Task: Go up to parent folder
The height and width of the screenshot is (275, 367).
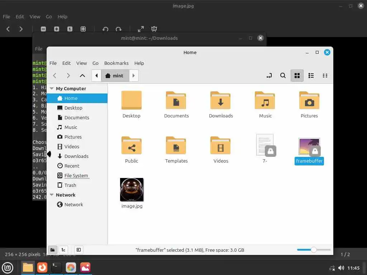Action: click(x=82, y=76)
